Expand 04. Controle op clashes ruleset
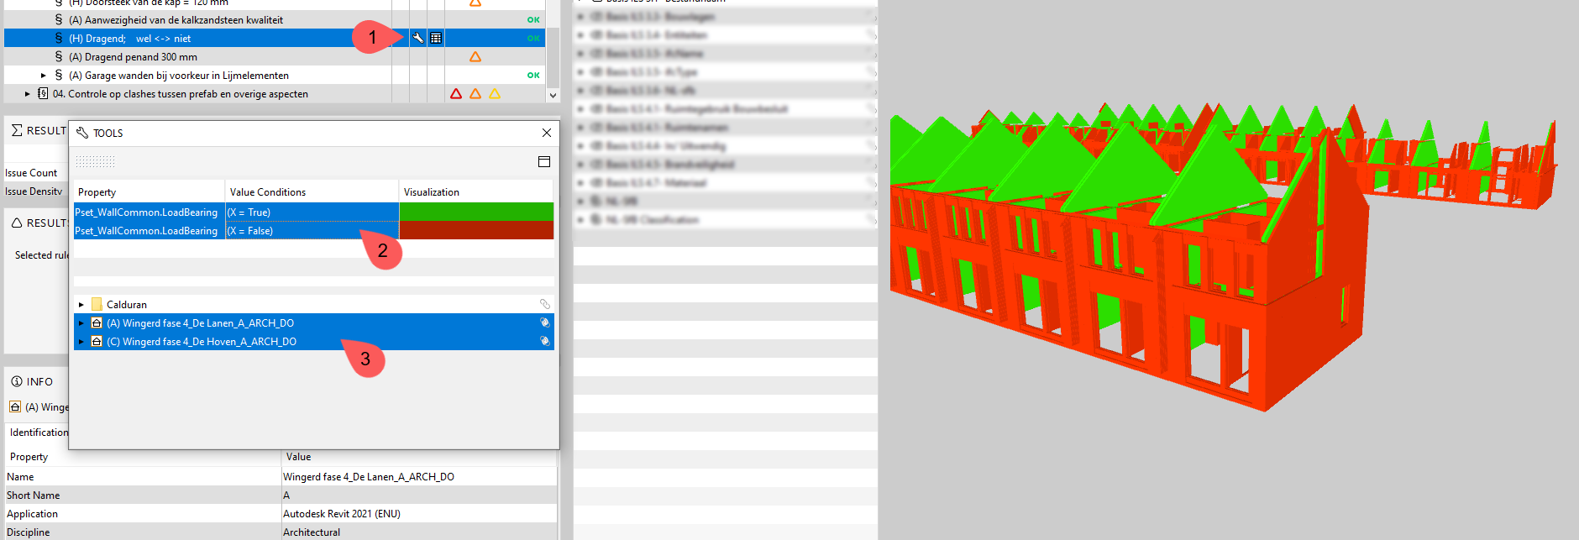 (x=28, y=94)
